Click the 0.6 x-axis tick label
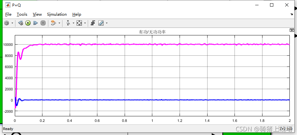The width and height of the screenshot is (297, 135). click(x=97, y=121)
